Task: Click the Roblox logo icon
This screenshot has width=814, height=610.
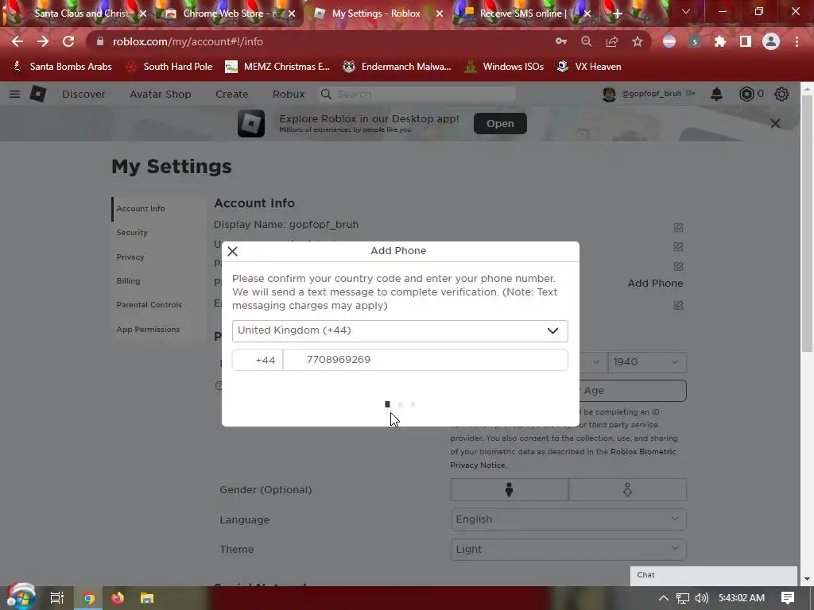Action: pos(38,94)
